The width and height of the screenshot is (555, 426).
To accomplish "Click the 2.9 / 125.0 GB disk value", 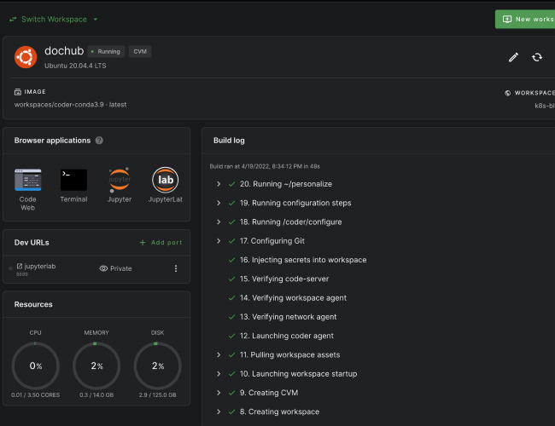I will [x=157, y=395].
